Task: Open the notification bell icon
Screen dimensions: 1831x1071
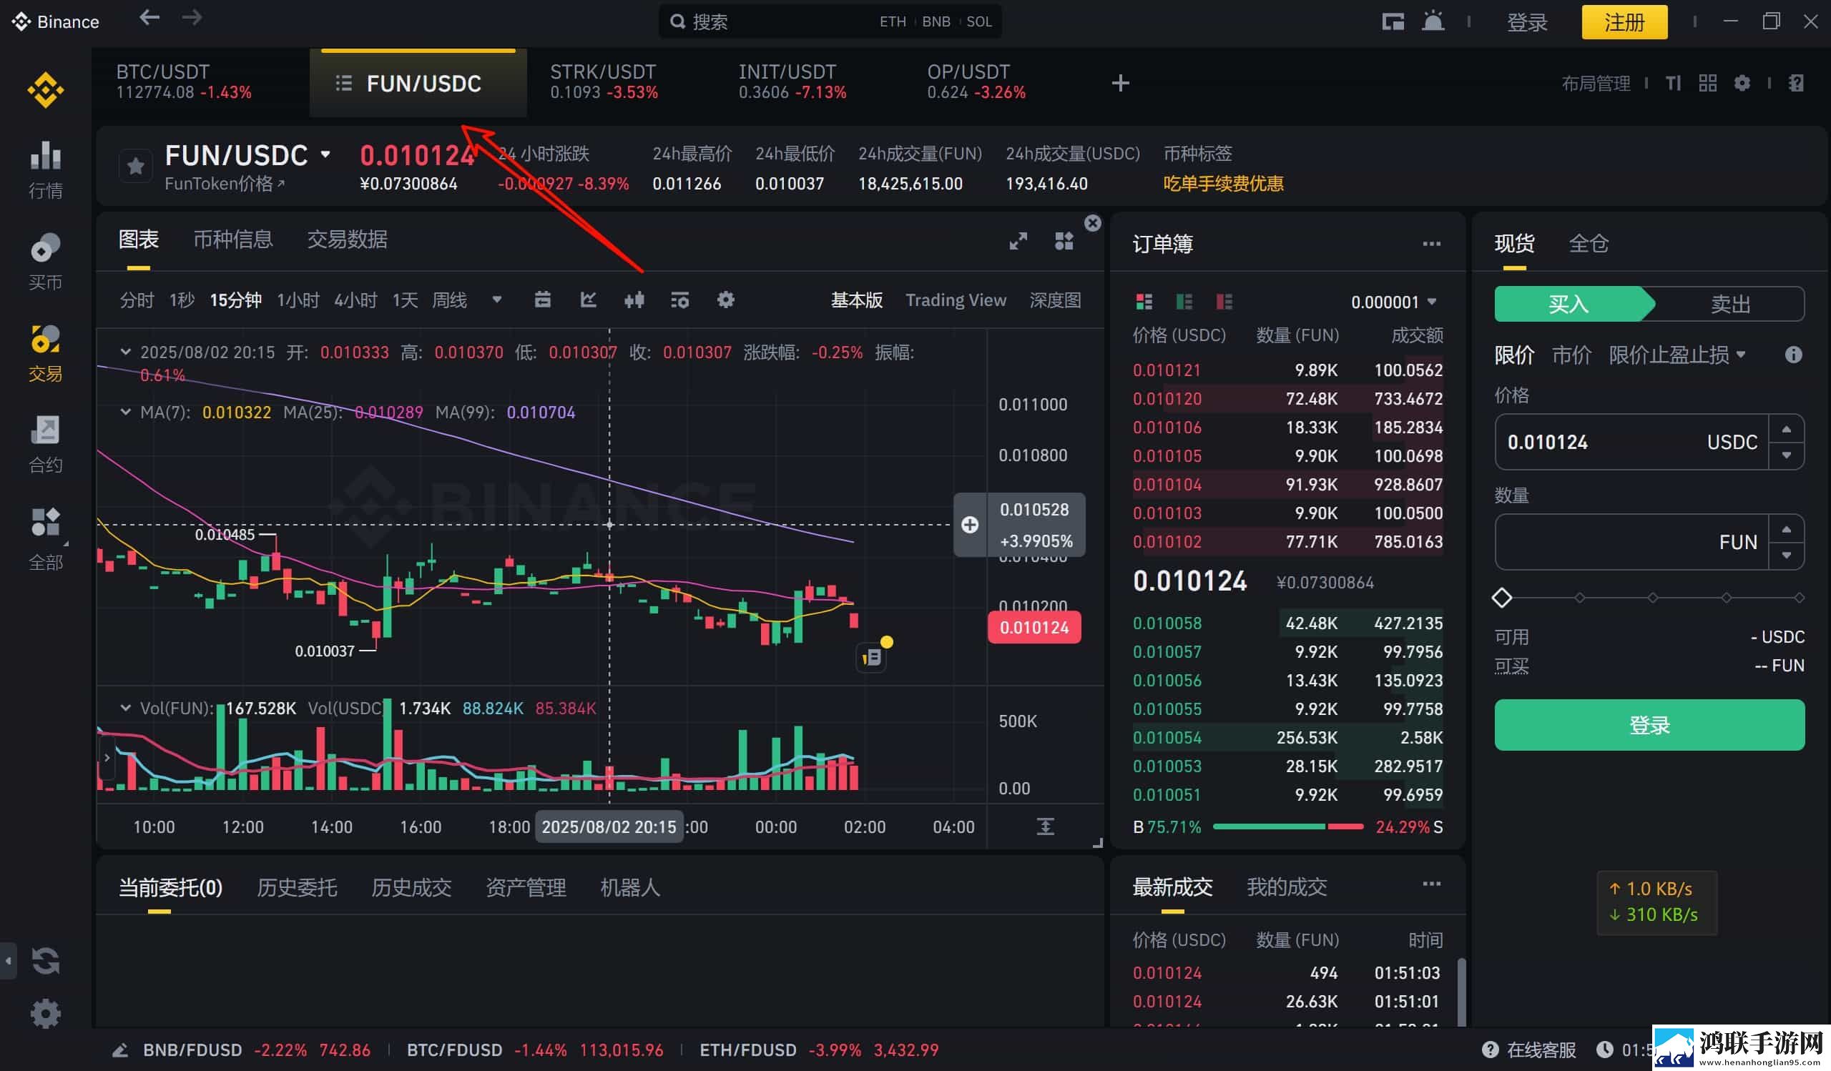Action: 1433,21
